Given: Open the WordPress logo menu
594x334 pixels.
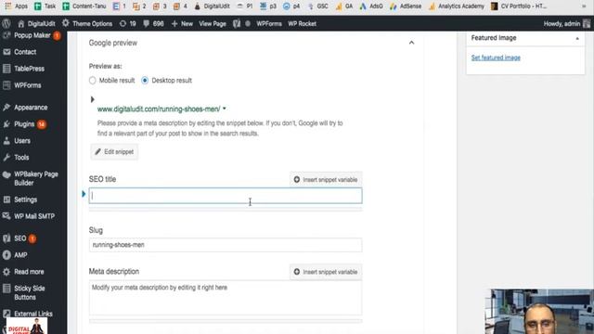Looking at the screenshot, I should click(x=6, y=23).
